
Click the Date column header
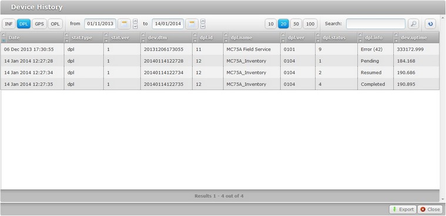click(32, 38)
